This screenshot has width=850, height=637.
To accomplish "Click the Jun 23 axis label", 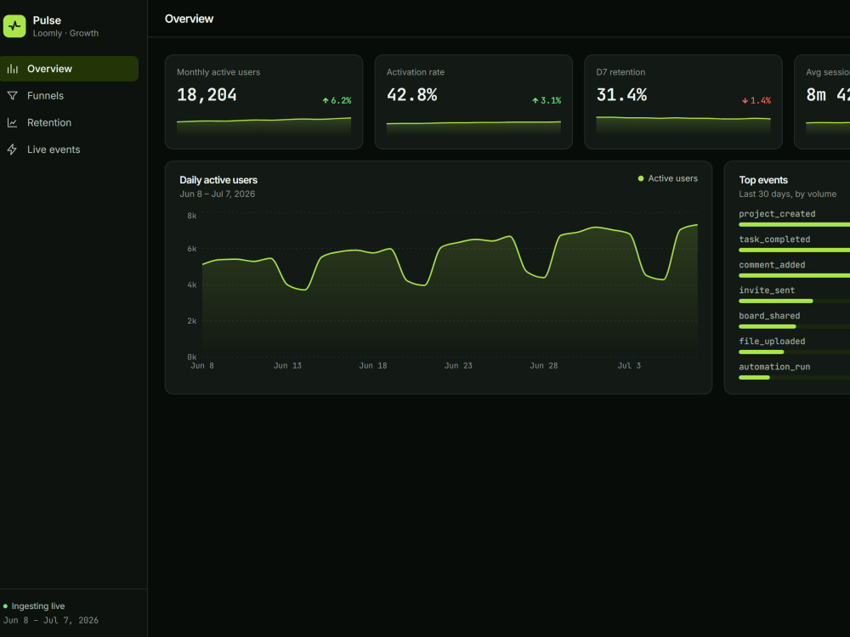I will pyautogui.click(x=458, y=365).
